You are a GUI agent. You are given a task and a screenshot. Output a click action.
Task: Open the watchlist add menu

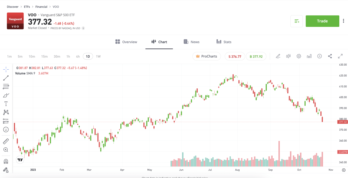(296, 21)
